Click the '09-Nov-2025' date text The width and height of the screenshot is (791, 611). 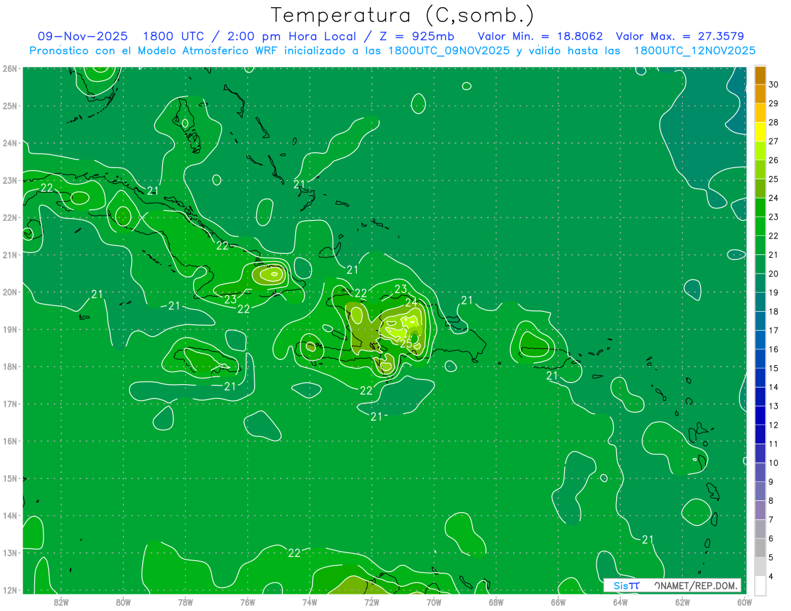click(82, 36)
